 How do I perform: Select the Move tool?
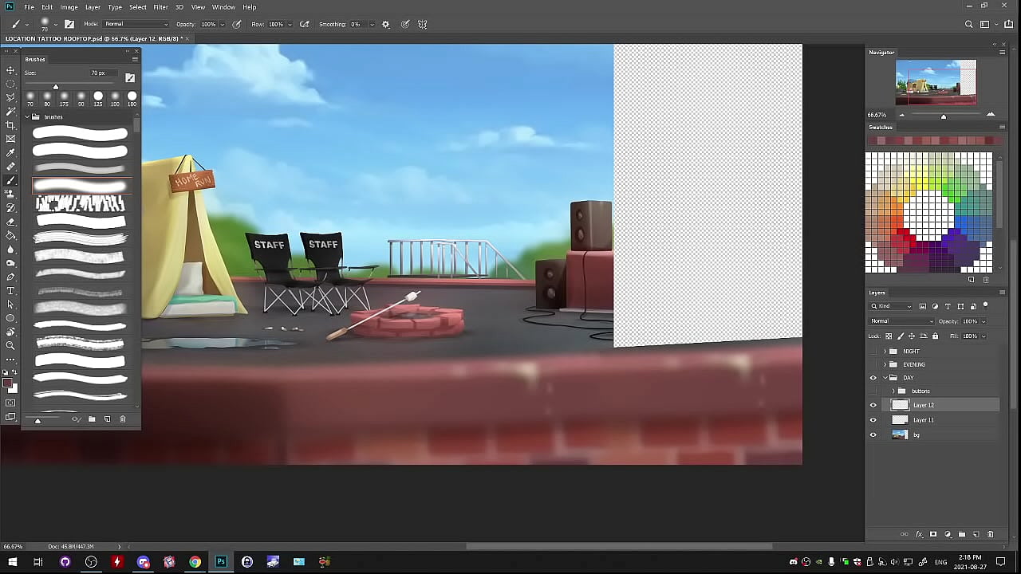(10, 71)
